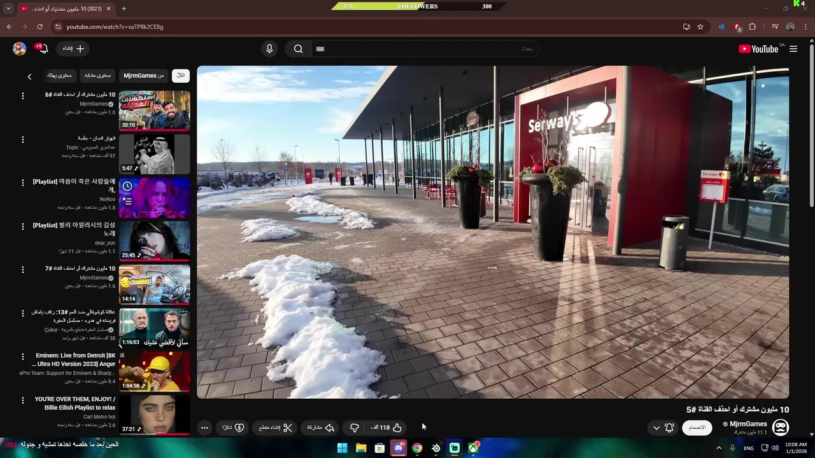Dislike the video with thumbs down
This screenshot has width=815, height=458.
(355, 427)
